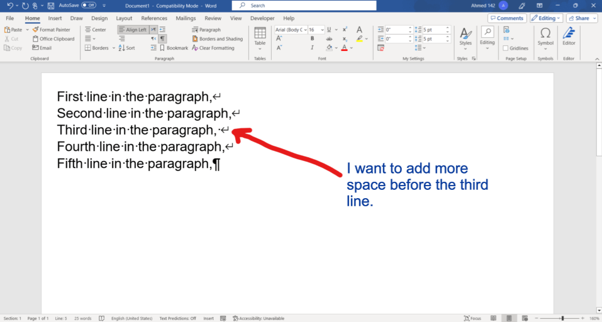Image resolution: width=602 pixels, height=322 pixels.
Task: Open Borders and Shading dialog
Action: click(217, 39)
